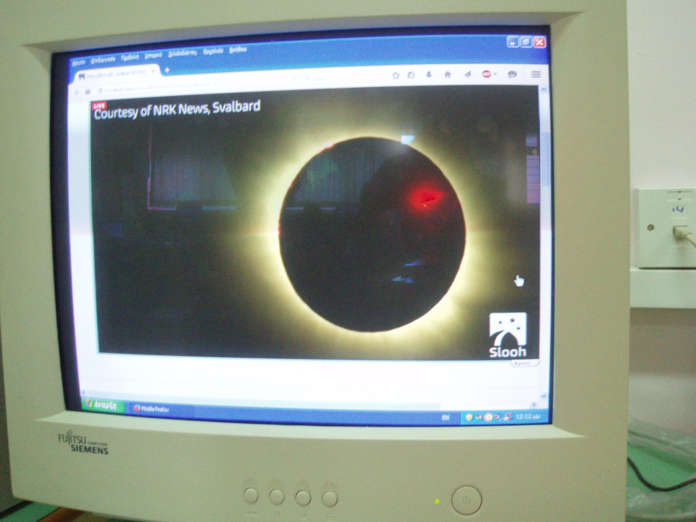Click into the Search input box

(343, 78)
